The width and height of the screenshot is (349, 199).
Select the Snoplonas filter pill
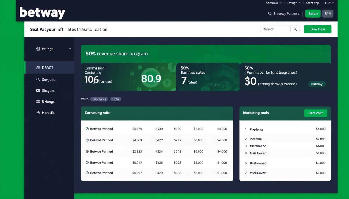coord(99,99)
